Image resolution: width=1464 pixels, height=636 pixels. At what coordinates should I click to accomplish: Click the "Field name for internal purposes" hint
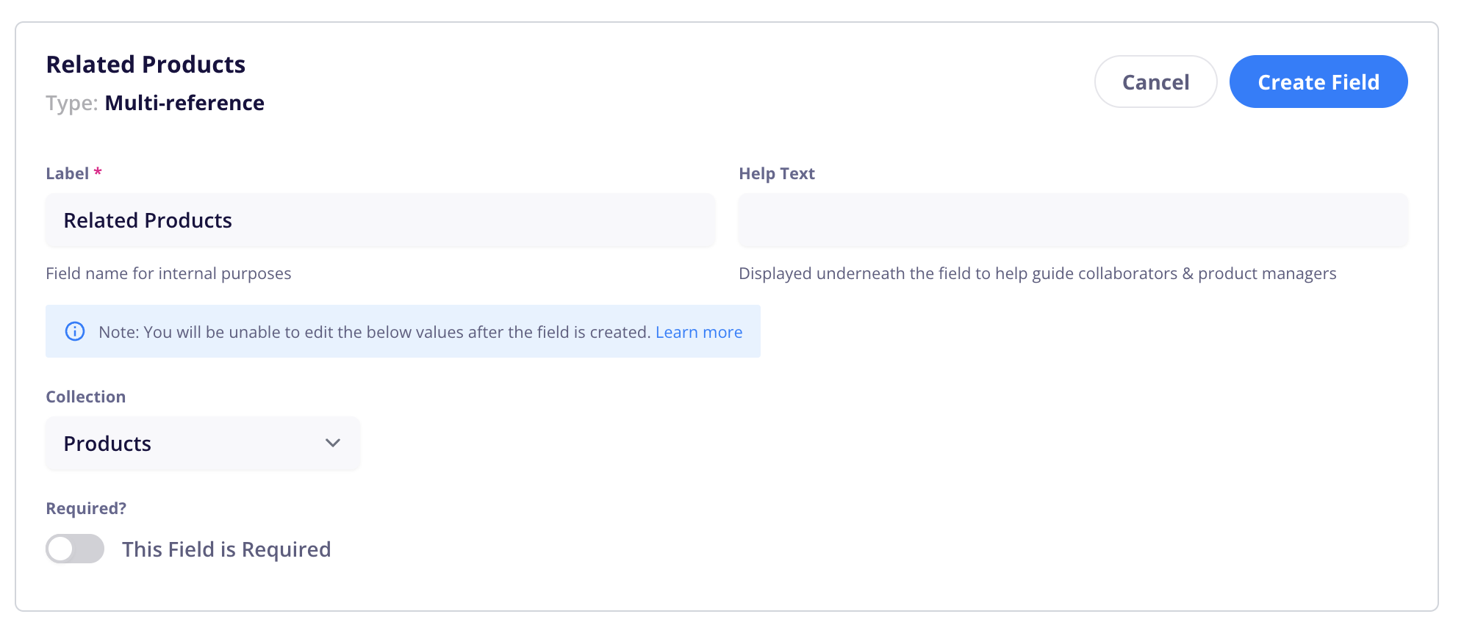pyautogui.click(x=168, y=273)
